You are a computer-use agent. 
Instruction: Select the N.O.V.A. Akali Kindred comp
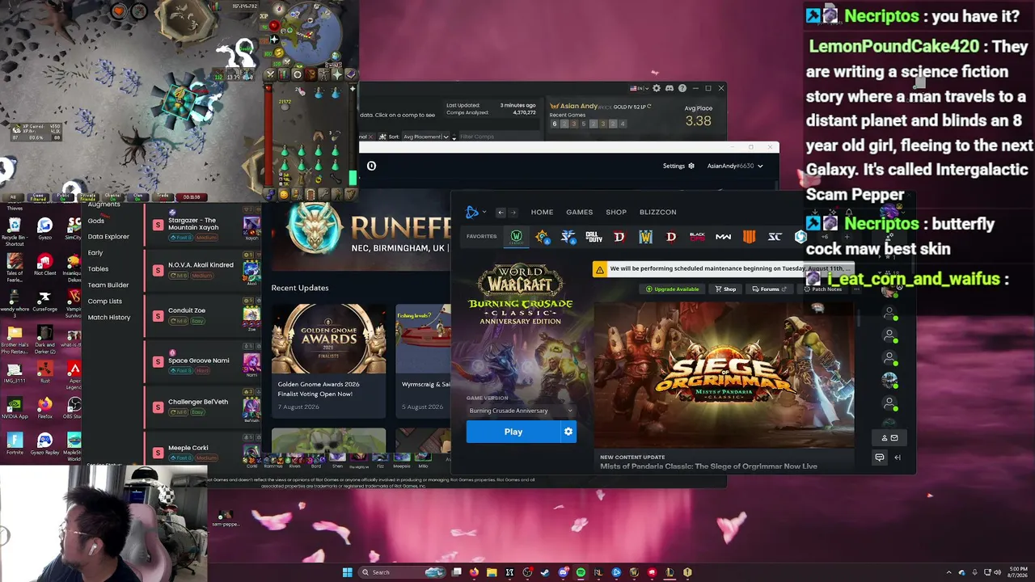[x=204, y=270]
